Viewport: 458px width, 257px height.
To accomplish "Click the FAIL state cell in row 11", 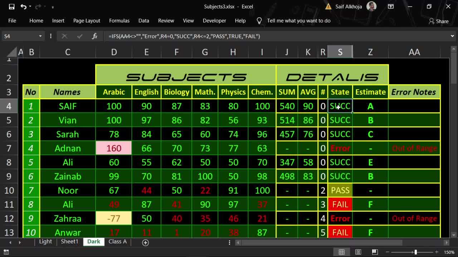I will [340, 205].
